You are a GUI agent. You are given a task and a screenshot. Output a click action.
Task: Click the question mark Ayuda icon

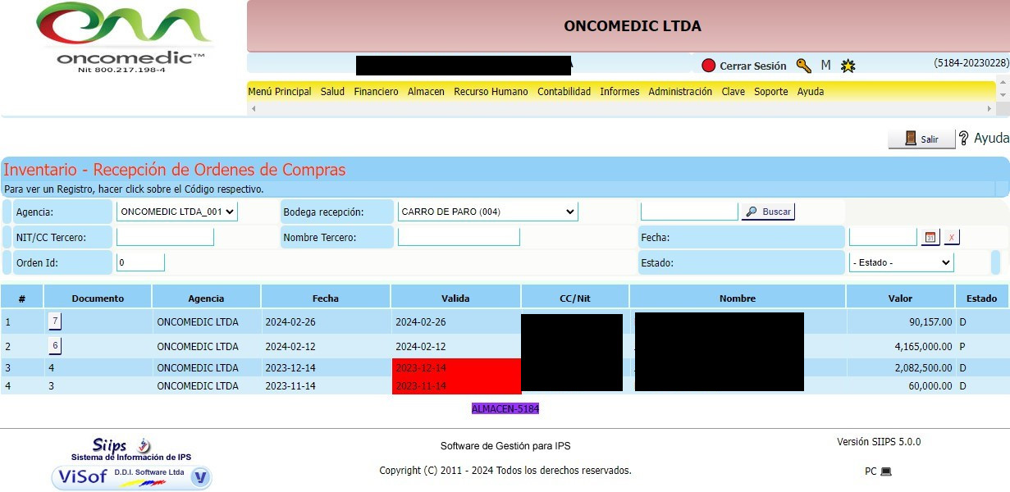(x=964, y=139)
